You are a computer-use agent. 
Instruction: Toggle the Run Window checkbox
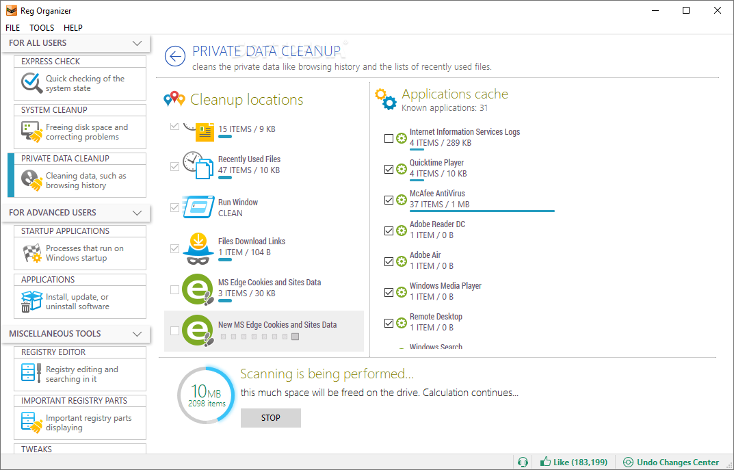174,207
